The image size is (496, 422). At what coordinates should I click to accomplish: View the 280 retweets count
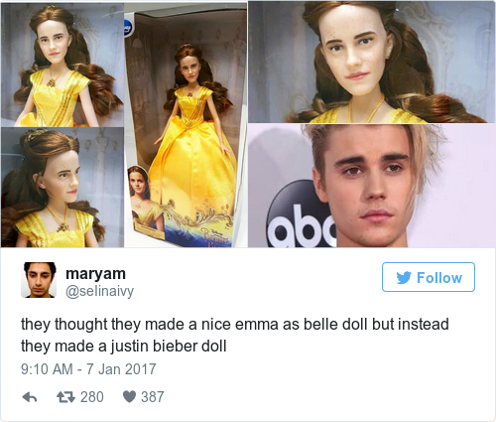[x=92, y=397]
